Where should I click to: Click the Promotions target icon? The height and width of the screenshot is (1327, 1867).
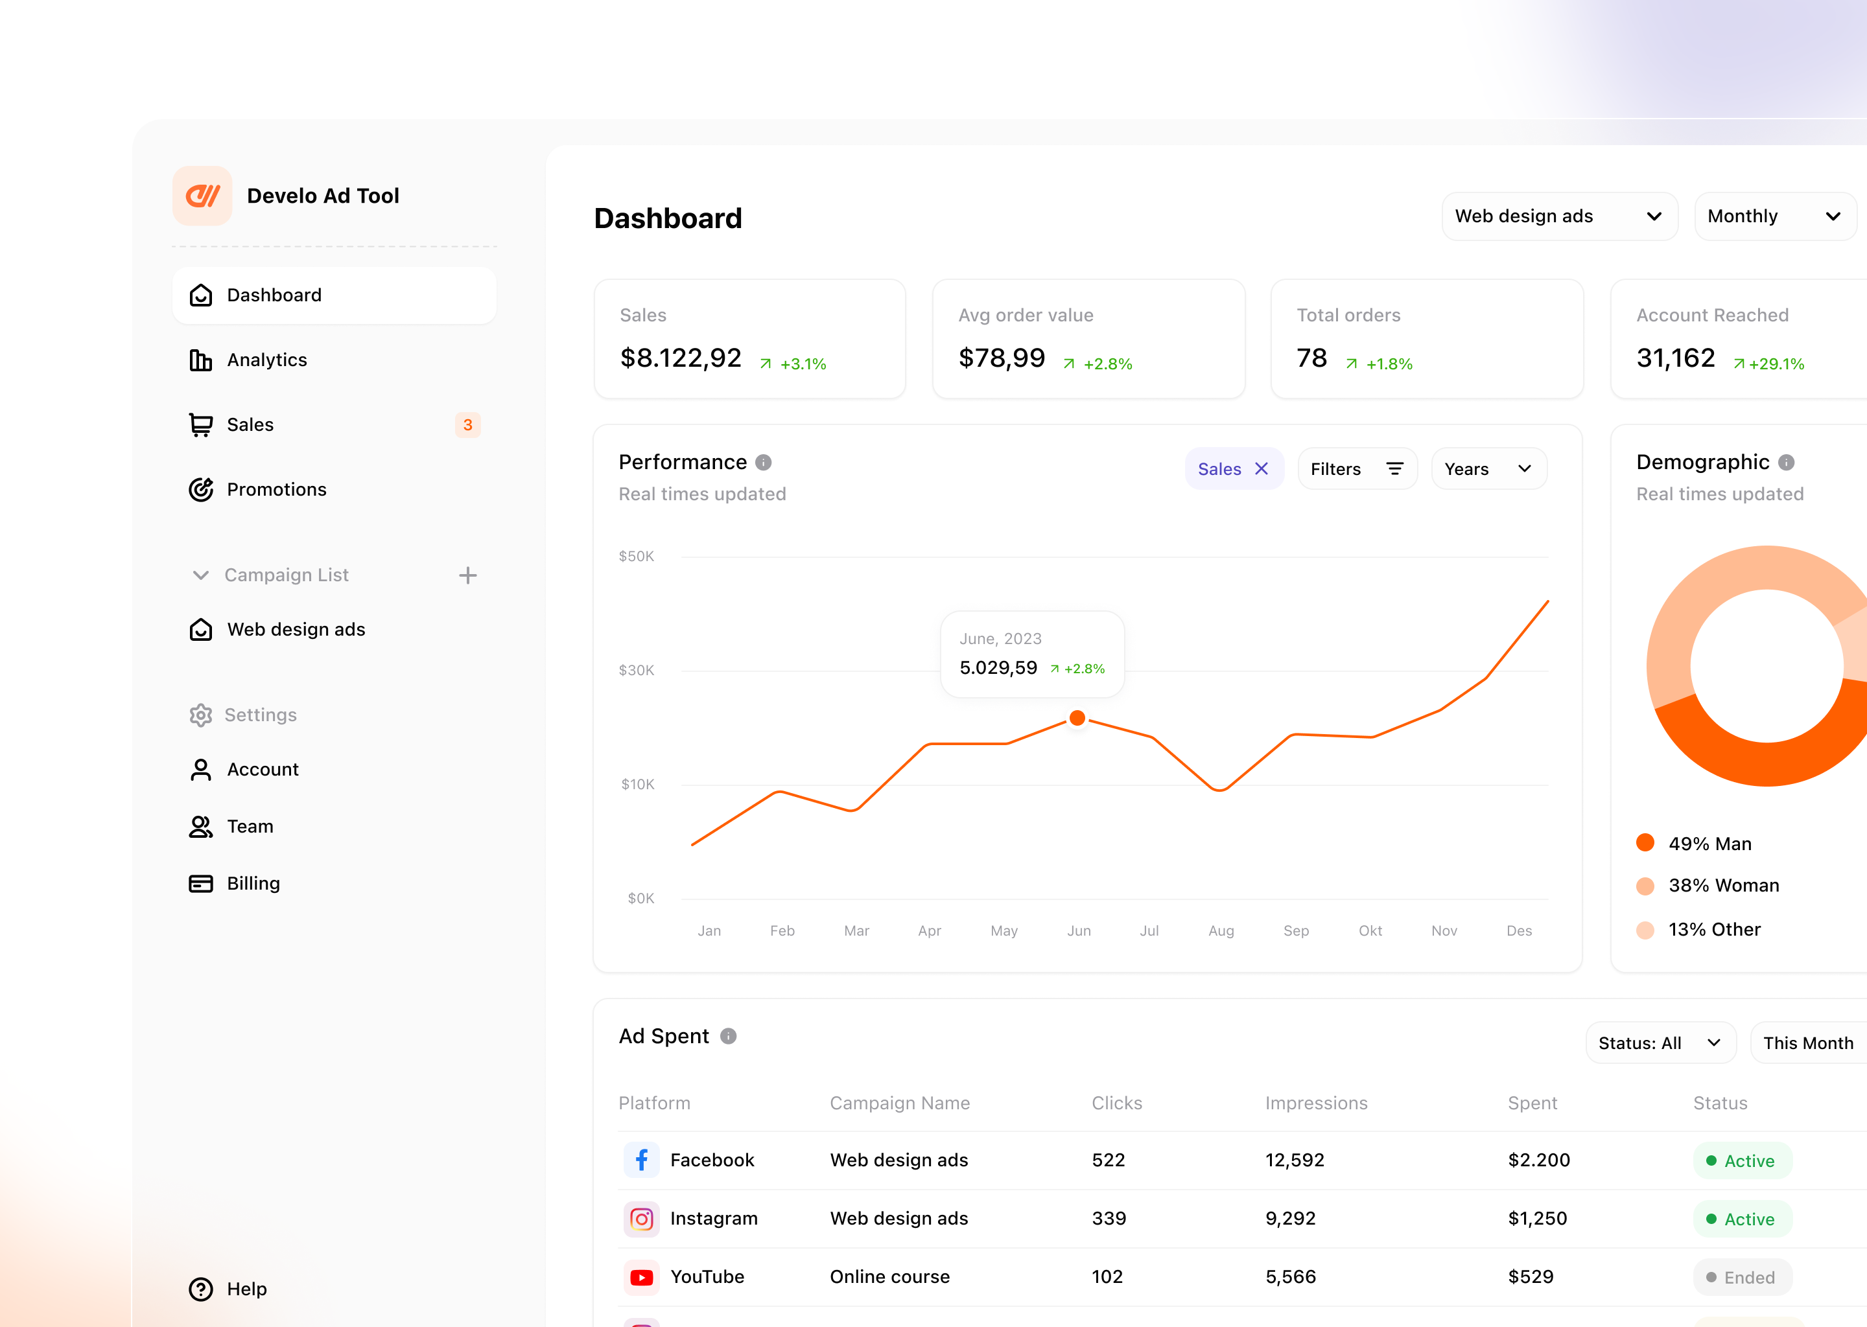point(200,489)
